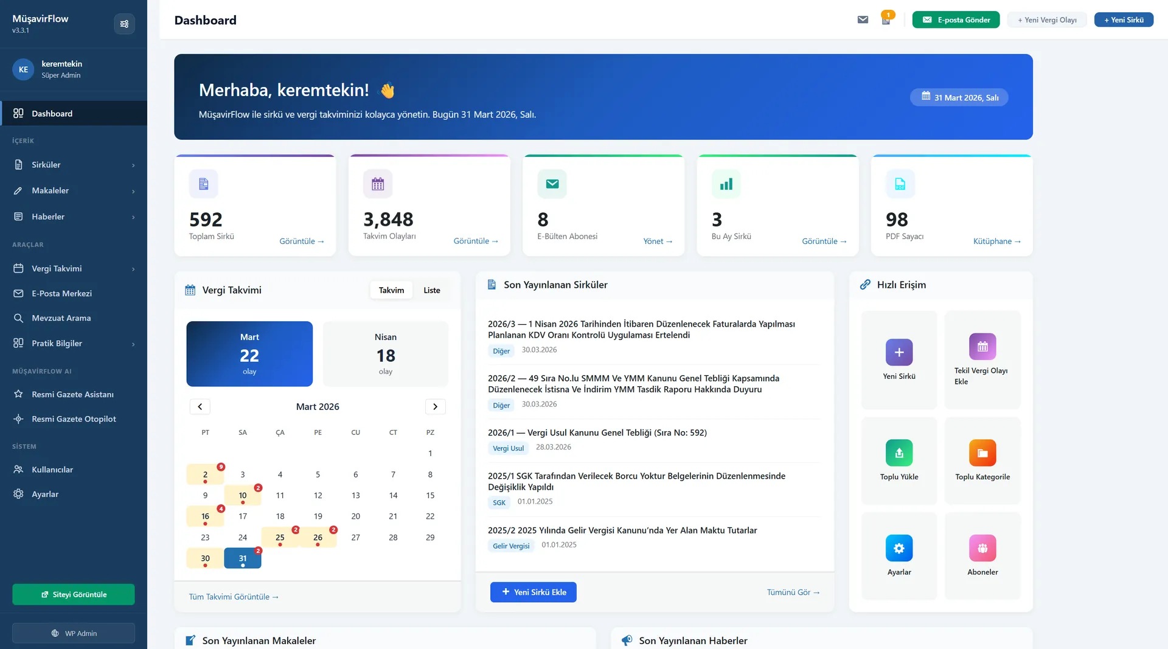Select highlighted calendar day 31

[x=243, y=558]
